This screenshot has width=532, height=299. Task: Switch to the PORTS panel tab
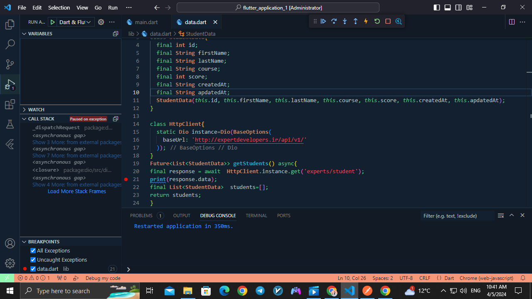coord(284,216)
